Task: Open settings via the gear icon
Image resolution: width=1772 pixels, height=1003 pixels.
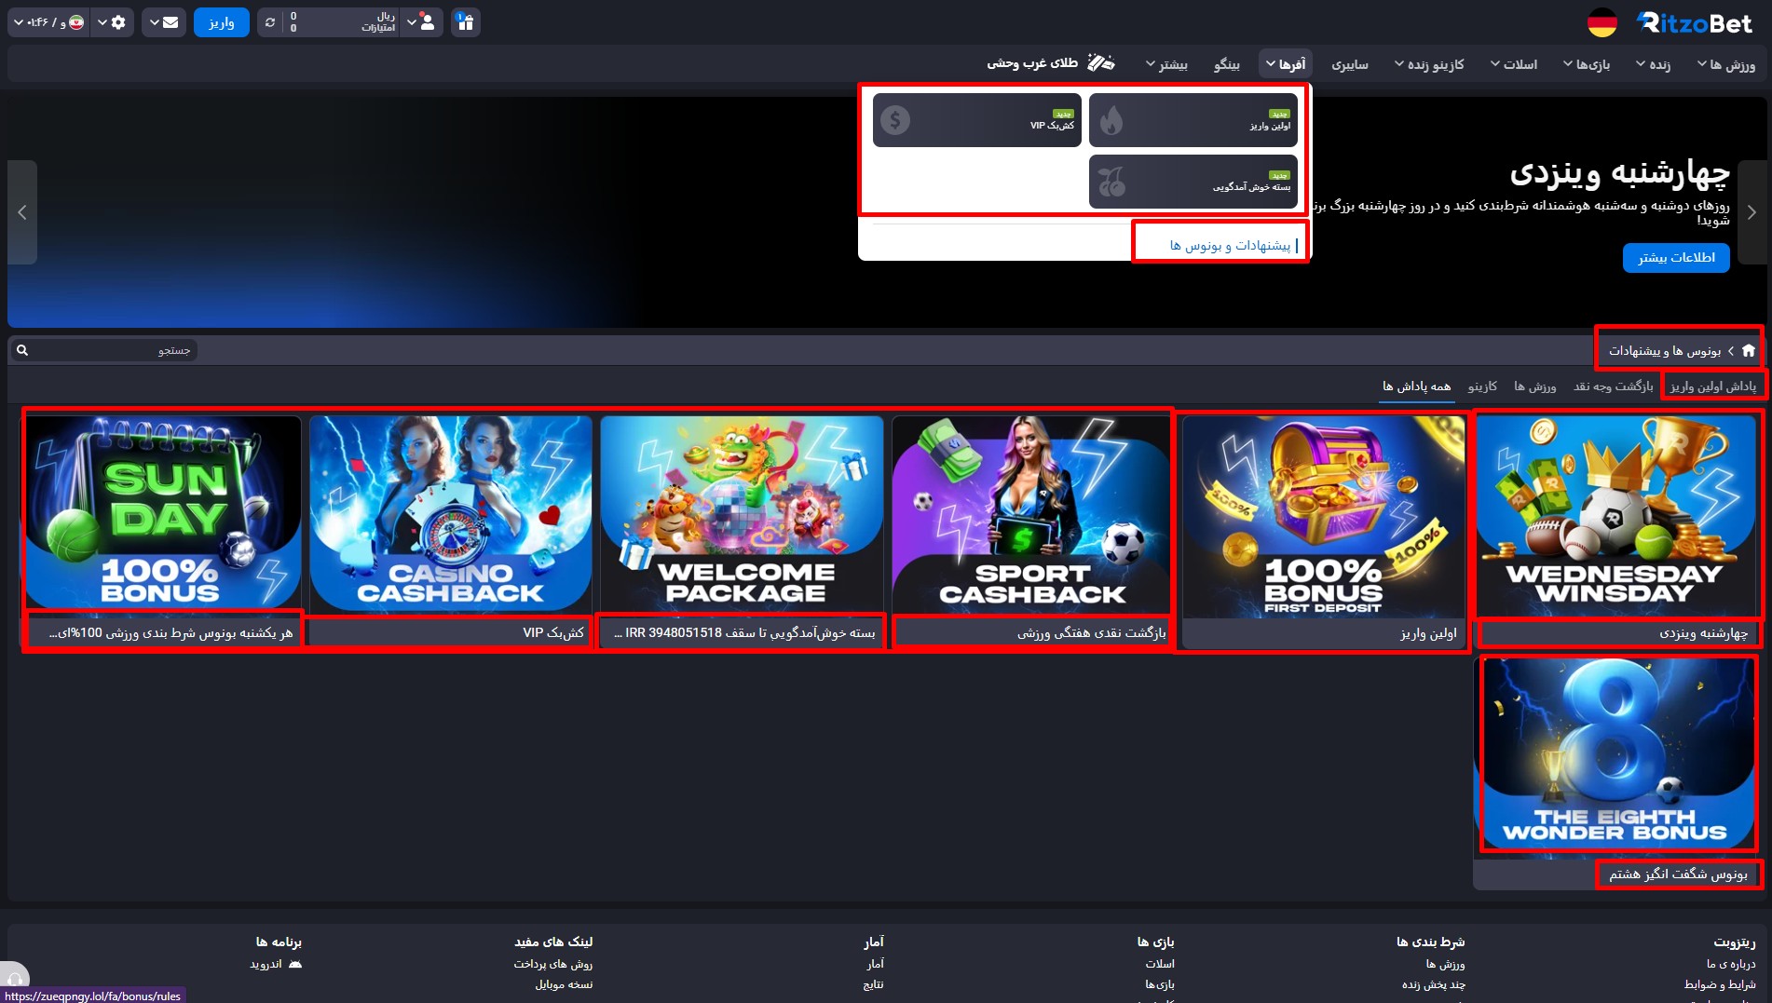Action: tap(118, 22)
